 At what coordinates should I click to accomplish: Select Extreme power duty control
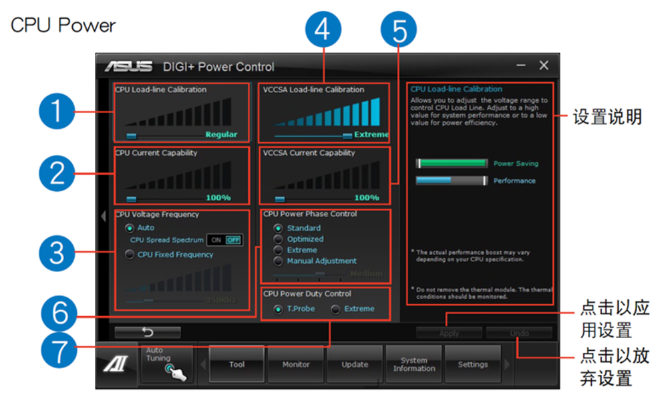tap(335, 309)
